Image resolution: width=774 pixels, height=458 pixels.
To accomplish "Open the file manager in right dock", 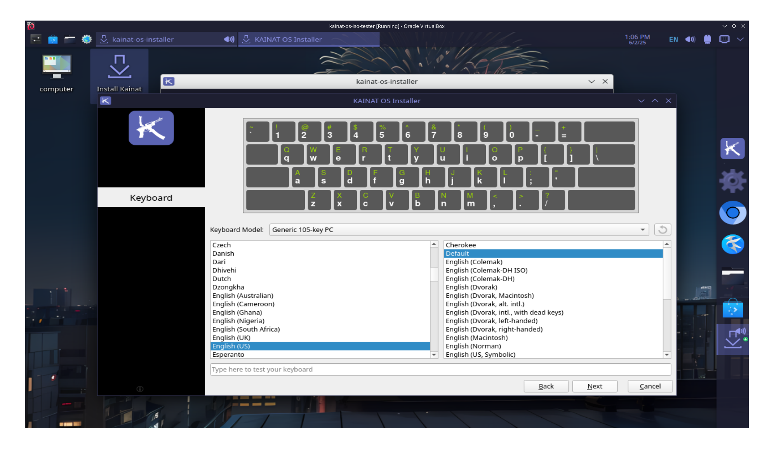I will coord(732,276).
